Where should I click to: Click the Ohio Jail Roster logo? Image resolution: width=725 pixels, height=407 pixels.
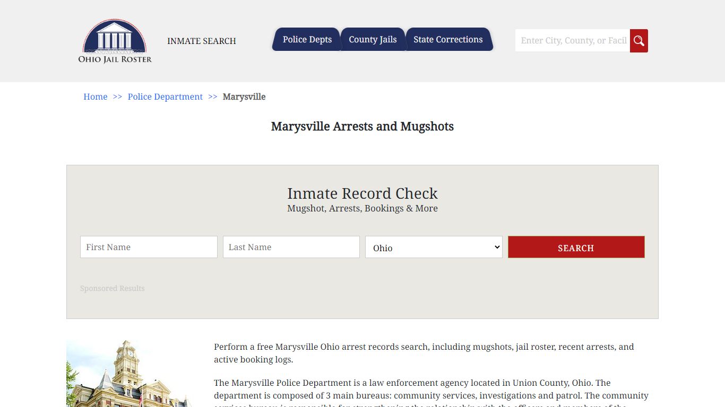(x=115, y=41)
